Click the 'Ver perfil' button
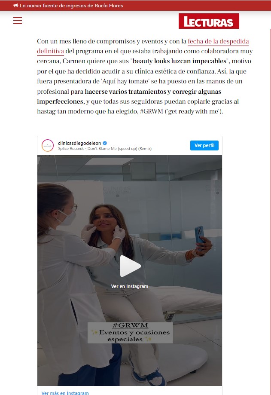 204,145
